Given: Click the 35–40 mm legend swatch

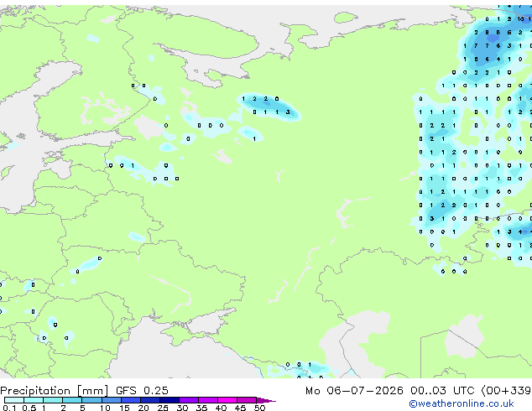Looking at the screenshot, I should click(208, 400).
